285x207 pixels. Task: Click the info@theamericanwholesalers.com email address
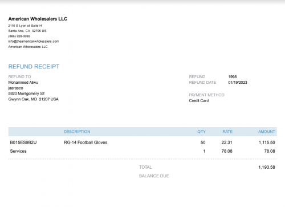[34, 41]
